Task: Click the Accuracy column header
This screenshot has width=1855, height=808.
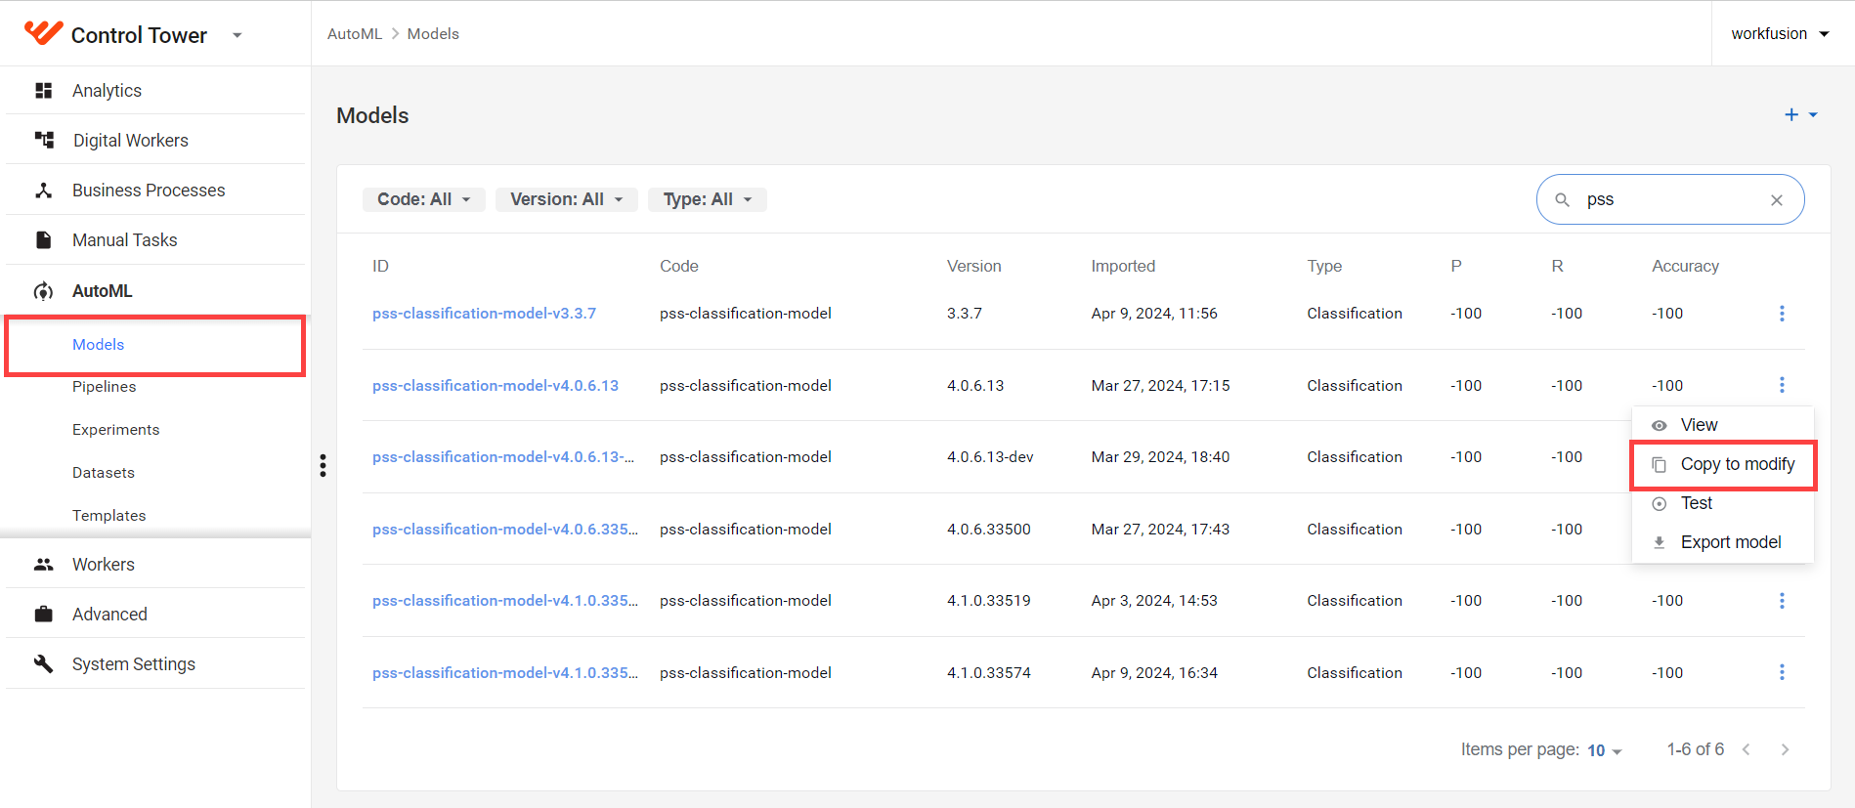Action: coord(1685,266)
